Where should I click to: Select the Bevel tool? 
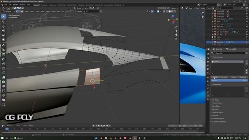pyautogui.click(x=4, y=64)
